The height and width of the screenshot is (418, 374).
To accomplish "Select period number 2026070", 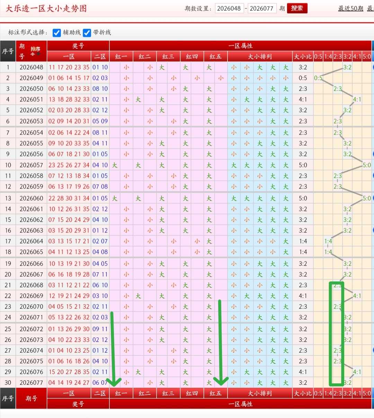I will point(31,307).
